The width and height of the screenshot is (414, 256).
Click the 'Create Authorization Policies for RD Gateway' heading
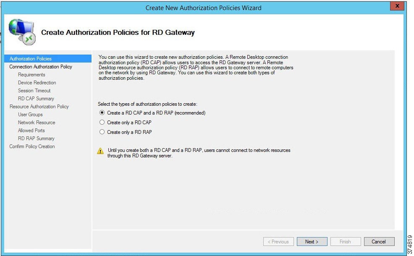(x=118, y=32)
